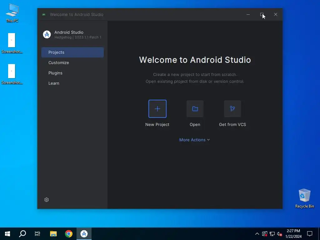Select the second Screenshot file on desktop
This screenshot has height=240, width=320.
point(12,74)
